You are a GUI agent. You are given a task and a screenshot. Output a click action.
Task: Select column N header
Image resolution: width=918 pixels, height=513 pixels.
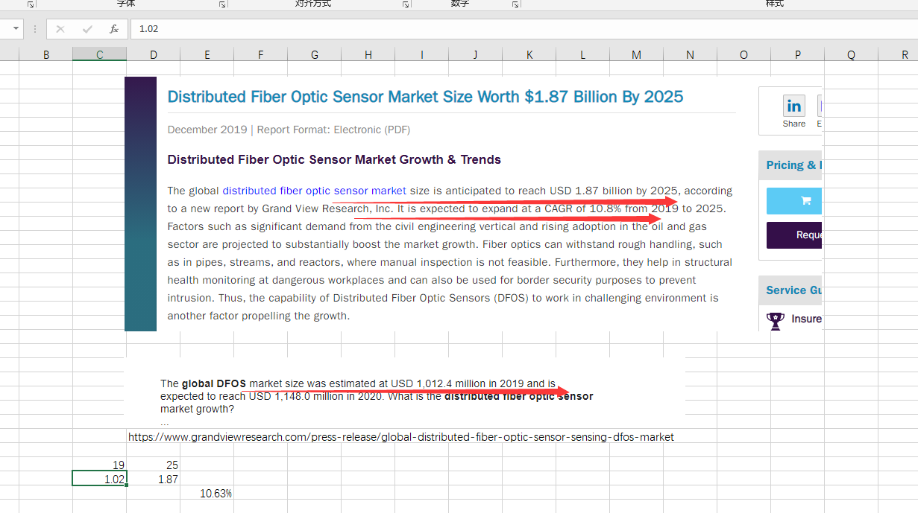pyautogui.click(x=690, y=54)
